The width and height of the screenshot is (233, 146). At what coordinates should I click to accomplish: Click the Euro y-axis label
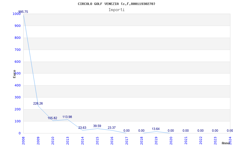[x=14, y=74]
